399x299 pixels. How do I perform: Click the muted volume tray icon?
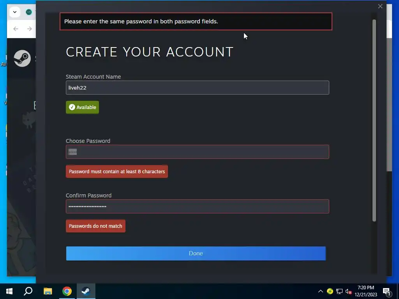(x=348, y=291)
